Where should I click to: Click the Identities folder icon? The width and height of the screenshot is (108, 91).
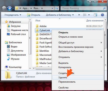(x=37, y=51)
